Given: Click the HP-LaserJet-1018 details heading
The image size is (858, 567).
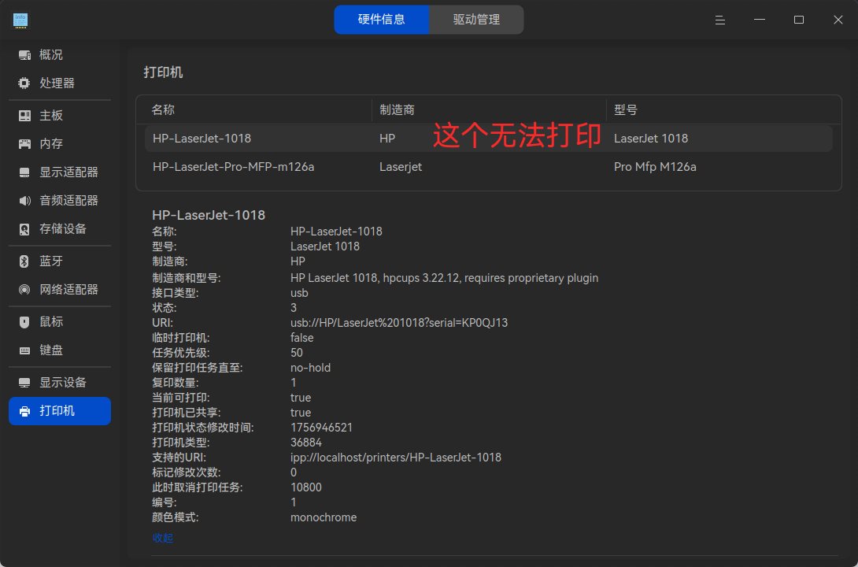Looking at the screenshot, I should [x=209, y=215].
